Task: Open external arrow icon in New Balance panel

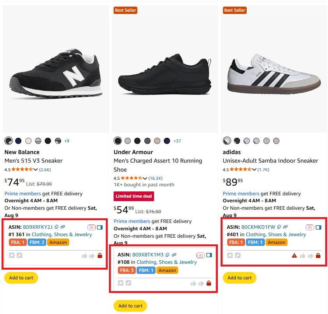Action: tap(12, 256)
